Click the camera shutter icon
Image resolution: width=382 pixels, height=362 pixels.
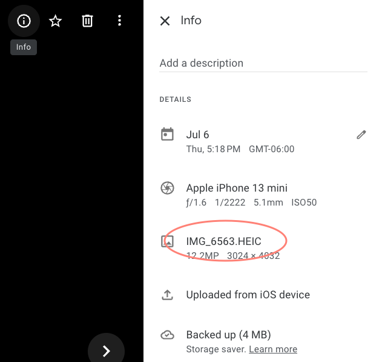click(x=167, y=188)
